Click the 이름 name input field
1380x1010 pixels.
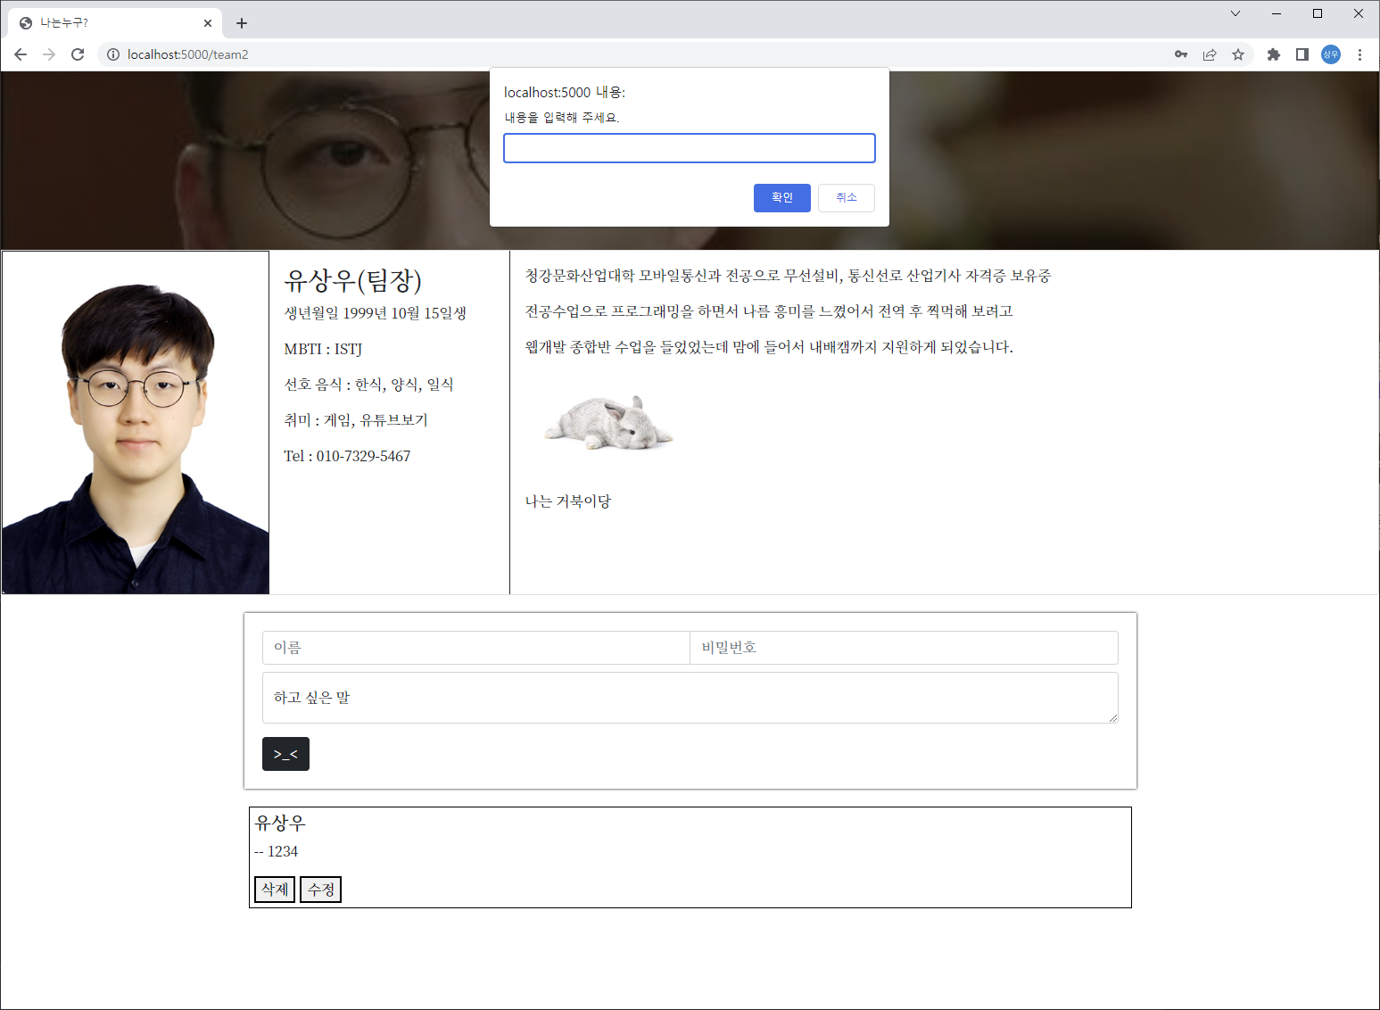pos(476,648)
